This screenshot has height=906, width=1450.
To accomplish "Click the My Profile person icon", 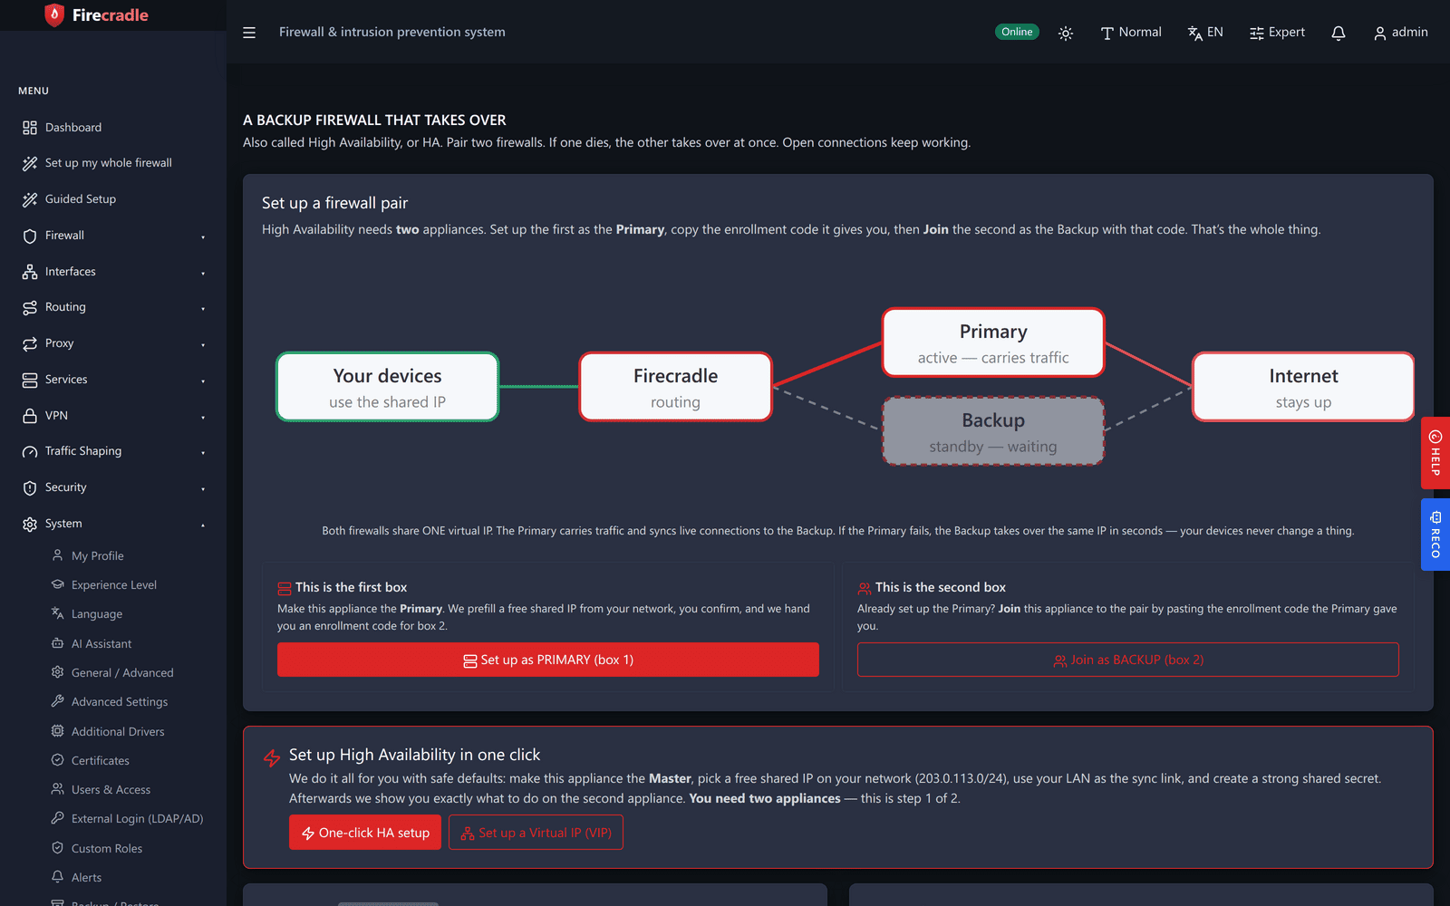I will point(57,555).
